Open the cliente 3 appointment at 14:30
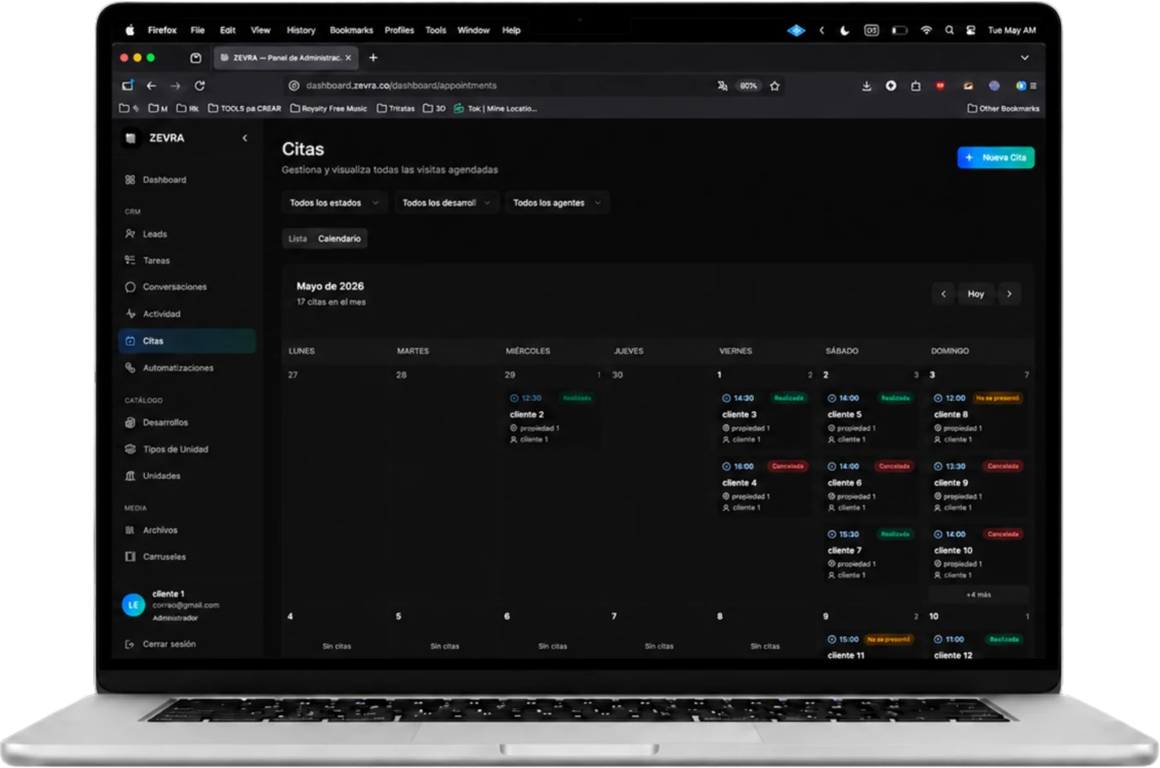Viewport: 1160px width, 768px height. 764,418
